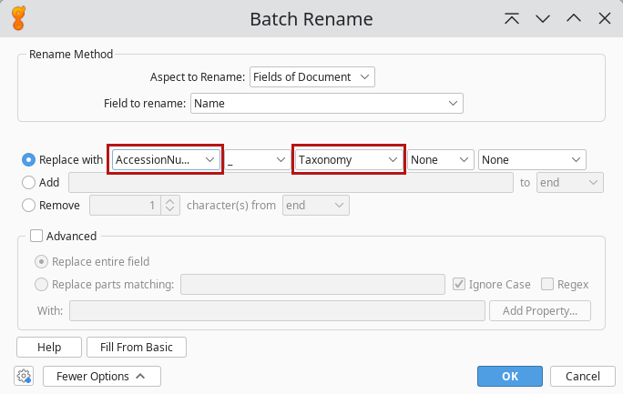Select the Add radio button
Image resolution: width=623 pixels, height=394 pixels.
tap(29, 182)
